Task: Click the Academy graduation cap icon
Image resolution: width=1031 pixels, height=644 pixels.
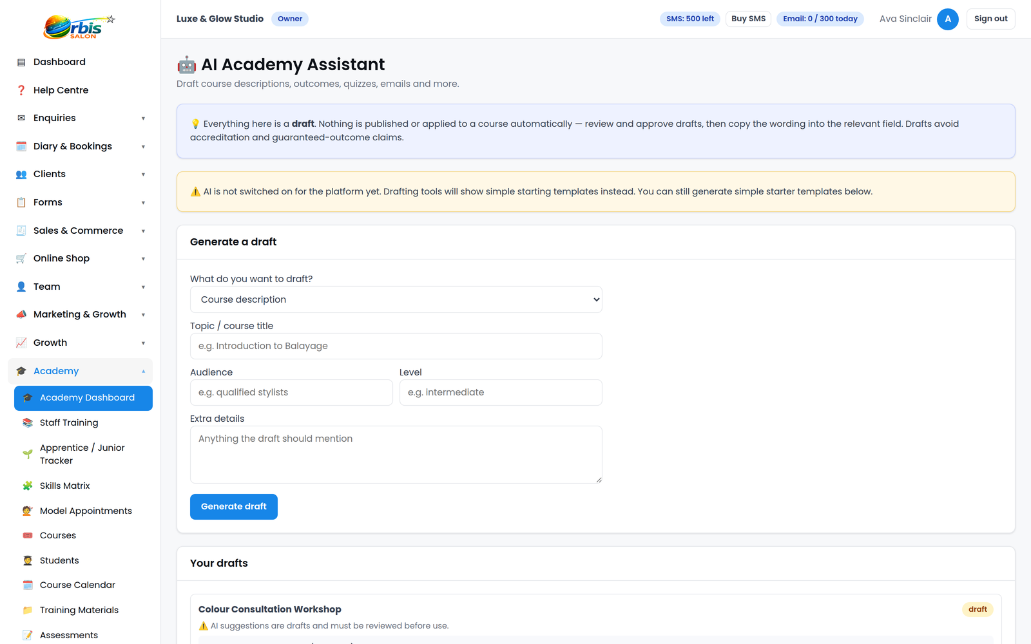Action: 21,371
